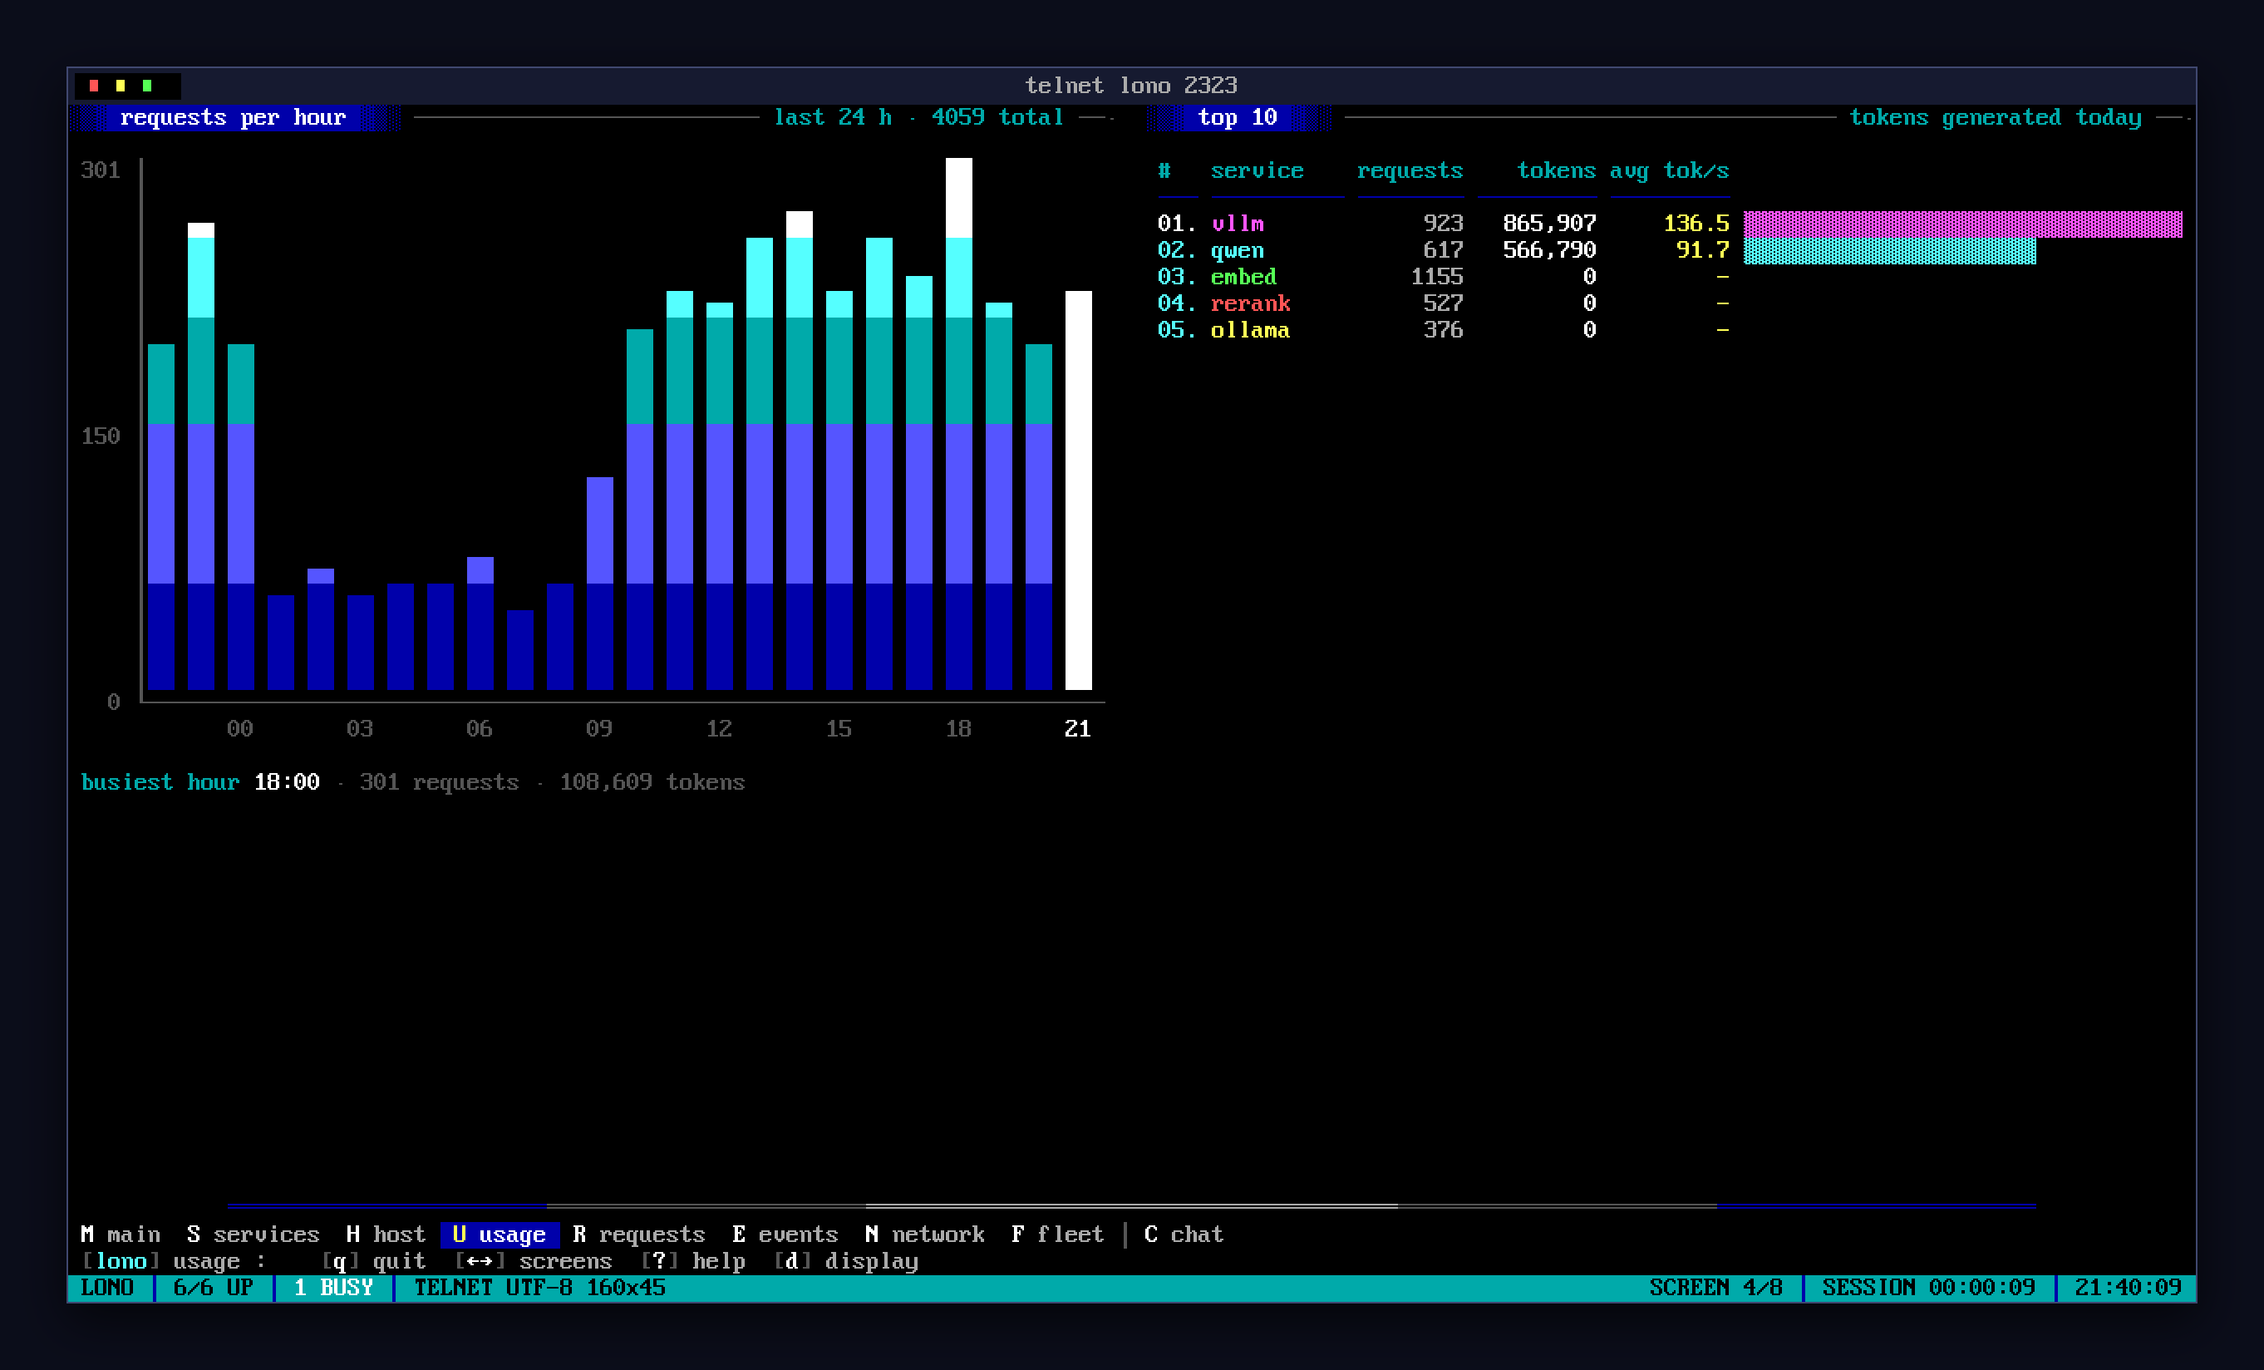Click the cyan qwen tokens bar
Image resolution: width=2264 pixels, height=1370 pixels.
coord(1889,250)
